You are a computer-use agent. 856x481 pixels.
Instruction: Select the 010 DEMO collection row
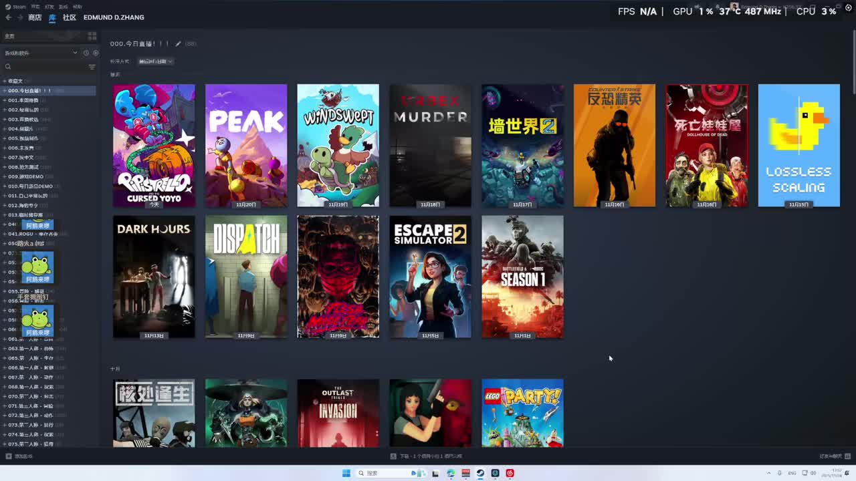pos(49,186)
